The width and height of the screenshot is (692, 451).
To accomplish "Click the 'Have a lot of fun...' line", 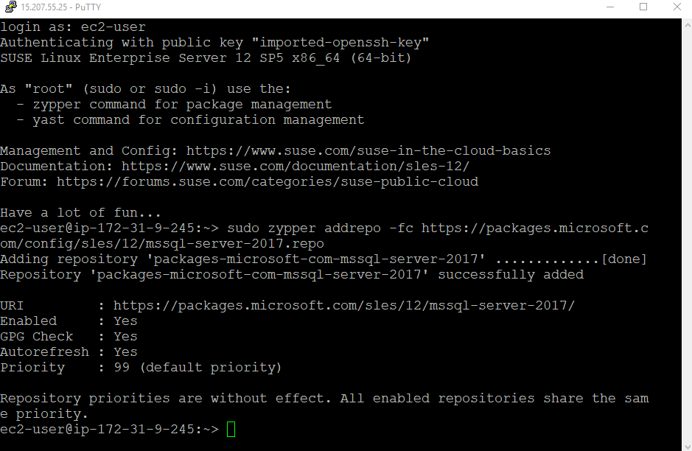I will (x=80, y=212).
